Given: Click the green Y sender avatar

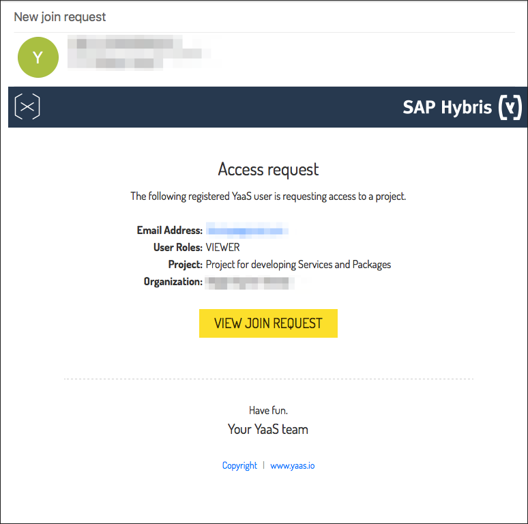Looking at the screenshot, I should coord(38,57).
